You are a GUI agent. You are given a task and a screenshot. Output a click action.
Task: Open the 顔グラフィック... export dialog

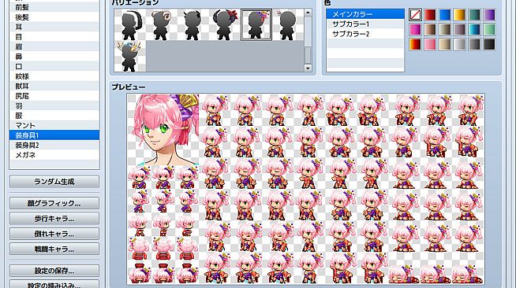coord(54,203)
